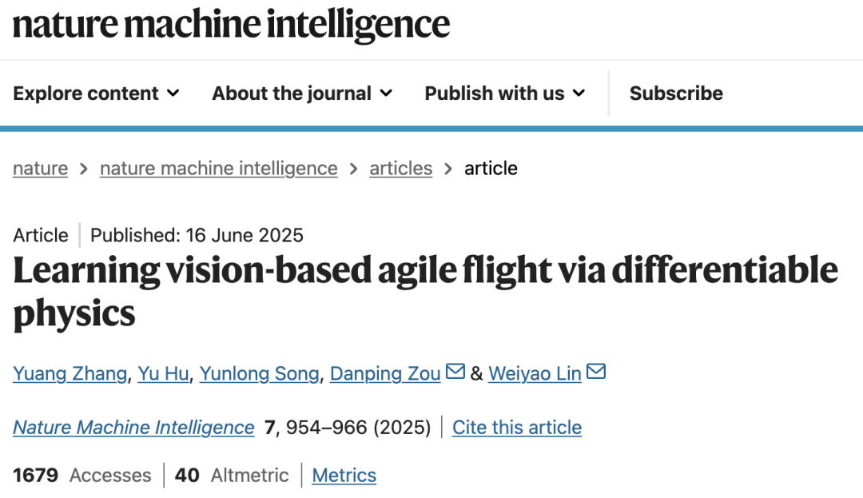The image size is (863, 498).
Task: Open the nature machine intelligence breadcrumb
Action: tap(218, 169)
